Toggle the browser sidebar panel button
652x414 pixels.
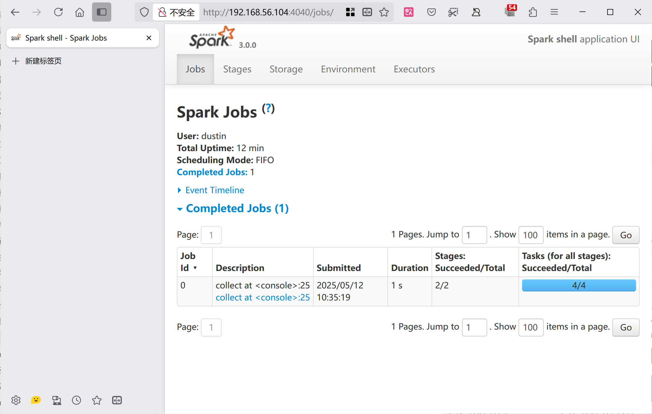pyautogui.click(x=102, y=12)
